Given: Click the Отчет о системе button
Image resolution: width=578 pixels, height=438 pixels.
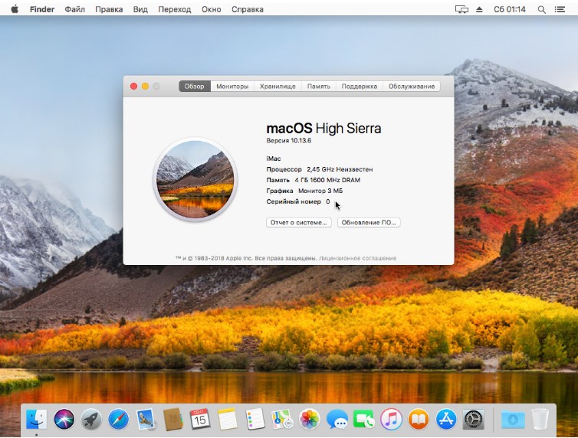Looking at the screenshot, I should [x=299, y=222].
